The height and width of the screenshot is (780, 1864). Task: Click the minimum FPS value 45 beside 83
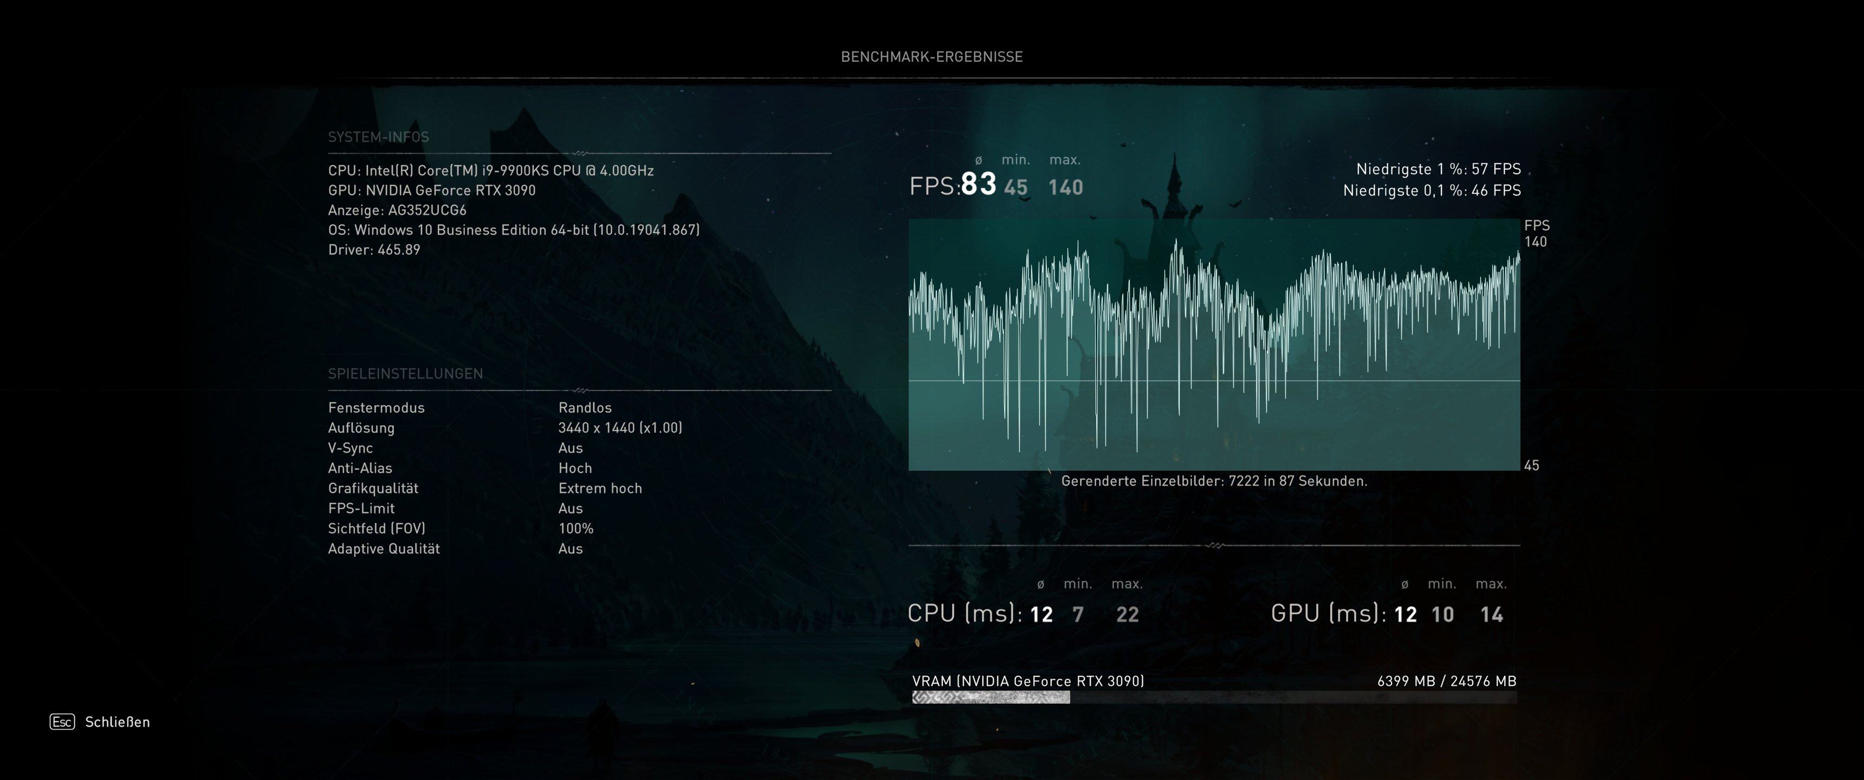(x=1016, y=187)
